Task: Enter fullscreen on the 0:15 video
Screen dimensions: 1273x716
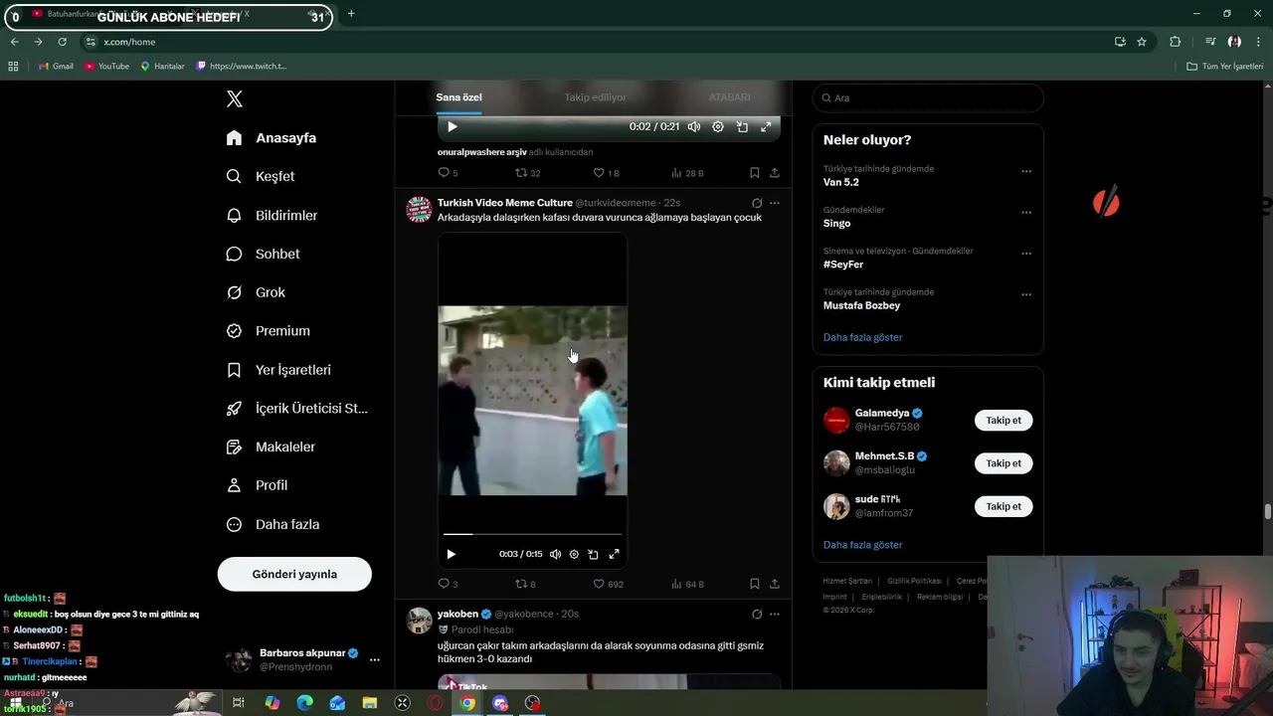Action: pyautogui.click(x=614, y=554)
